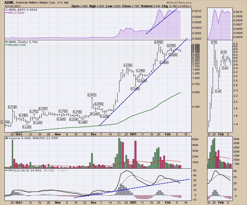
Task: Click the 2.49 label in zoom panel
Action: (x=218, y=91)
